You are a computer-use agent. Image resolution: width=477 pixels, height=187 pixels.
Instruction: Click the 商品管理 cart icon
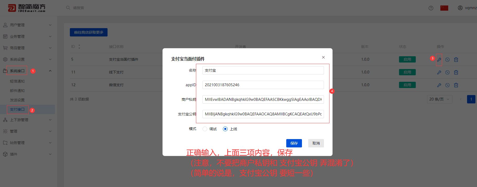tap(5, 48)
